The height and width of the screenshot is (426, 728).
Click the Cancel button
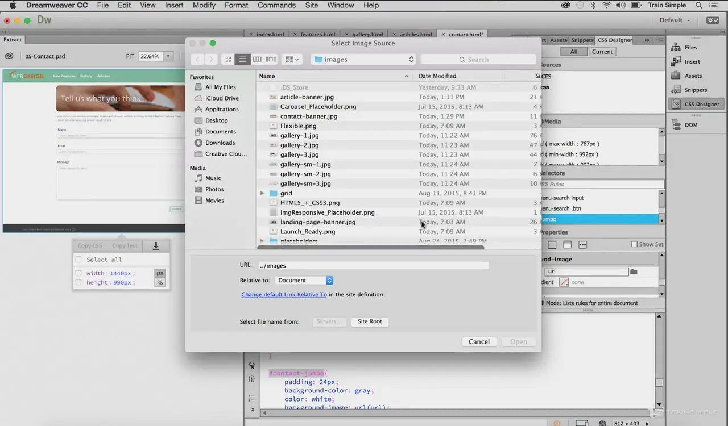coord(479,341)
